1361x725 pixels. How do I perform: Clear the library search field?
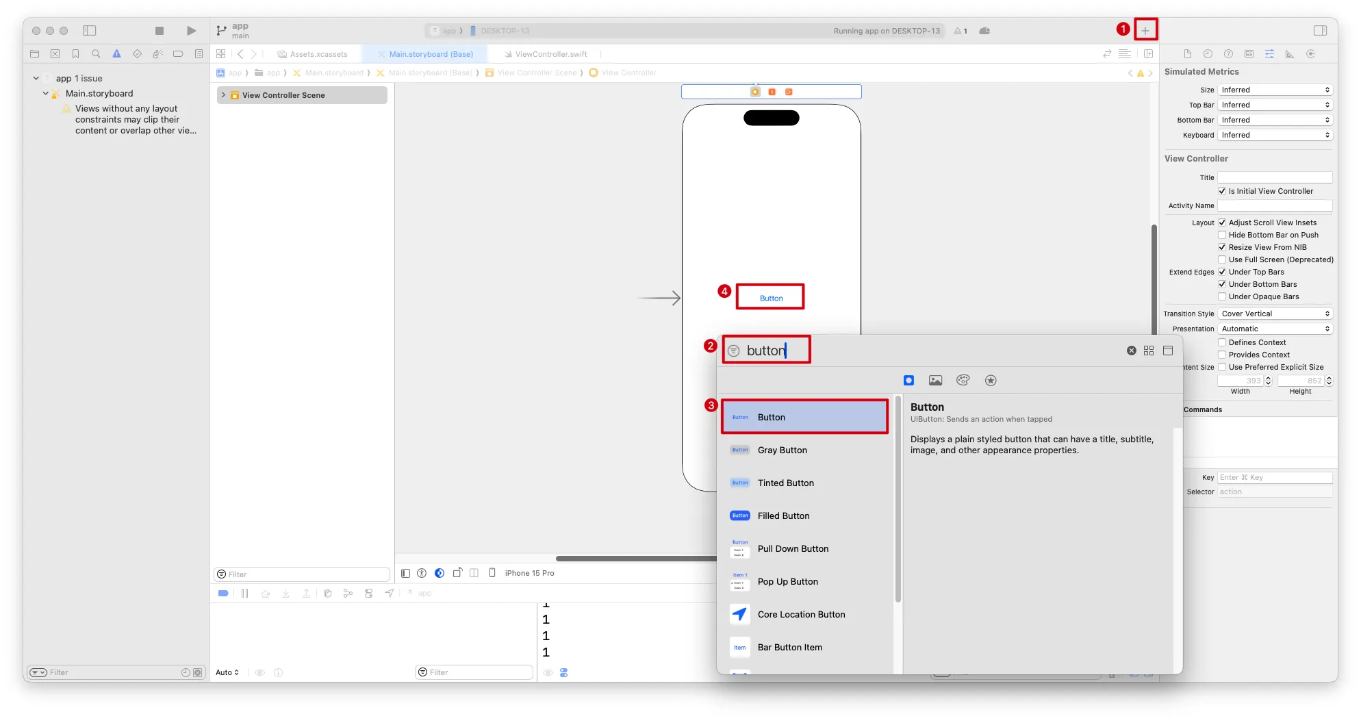(1131, 351)
